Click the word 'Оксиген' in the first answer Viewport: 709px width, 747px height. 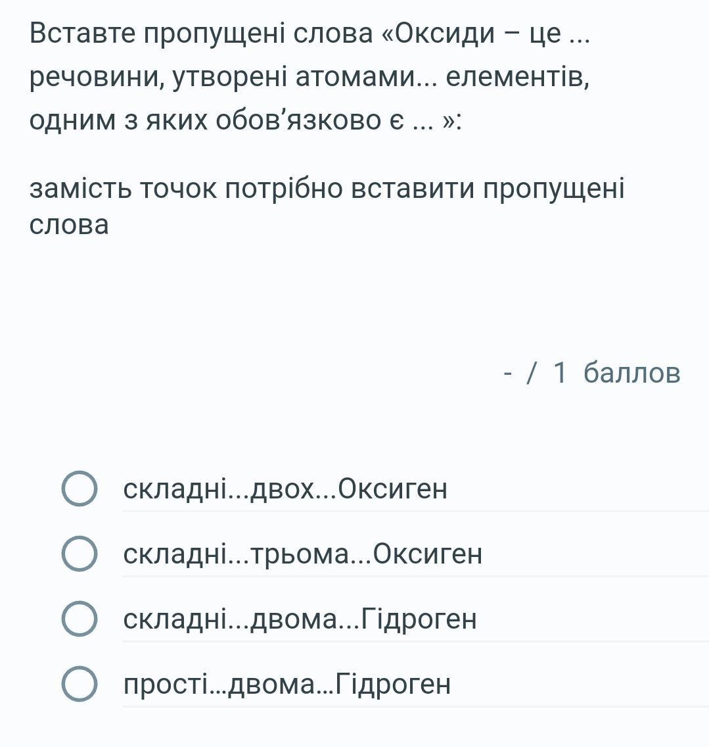393,489
